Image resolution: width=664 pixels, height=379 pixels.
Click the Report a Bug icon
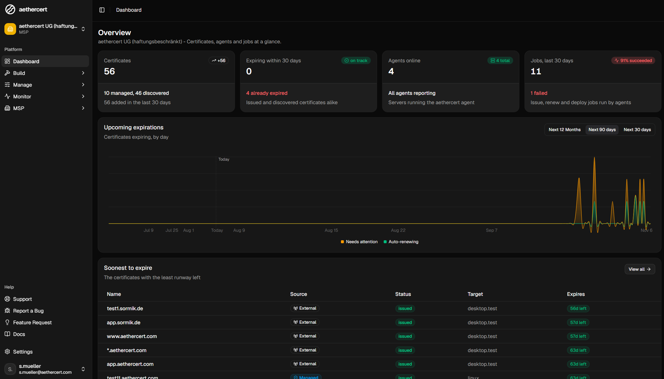[x=7, y=311]
